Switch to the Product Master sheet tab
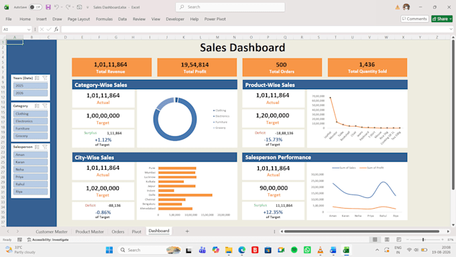456x257 pixels. point(90,232)
